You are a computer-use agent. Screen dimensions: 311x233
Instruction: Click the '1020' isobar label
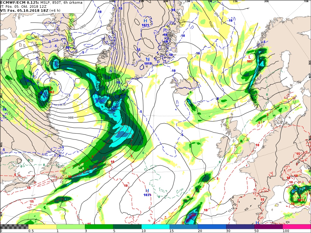(x=78, y=218)
